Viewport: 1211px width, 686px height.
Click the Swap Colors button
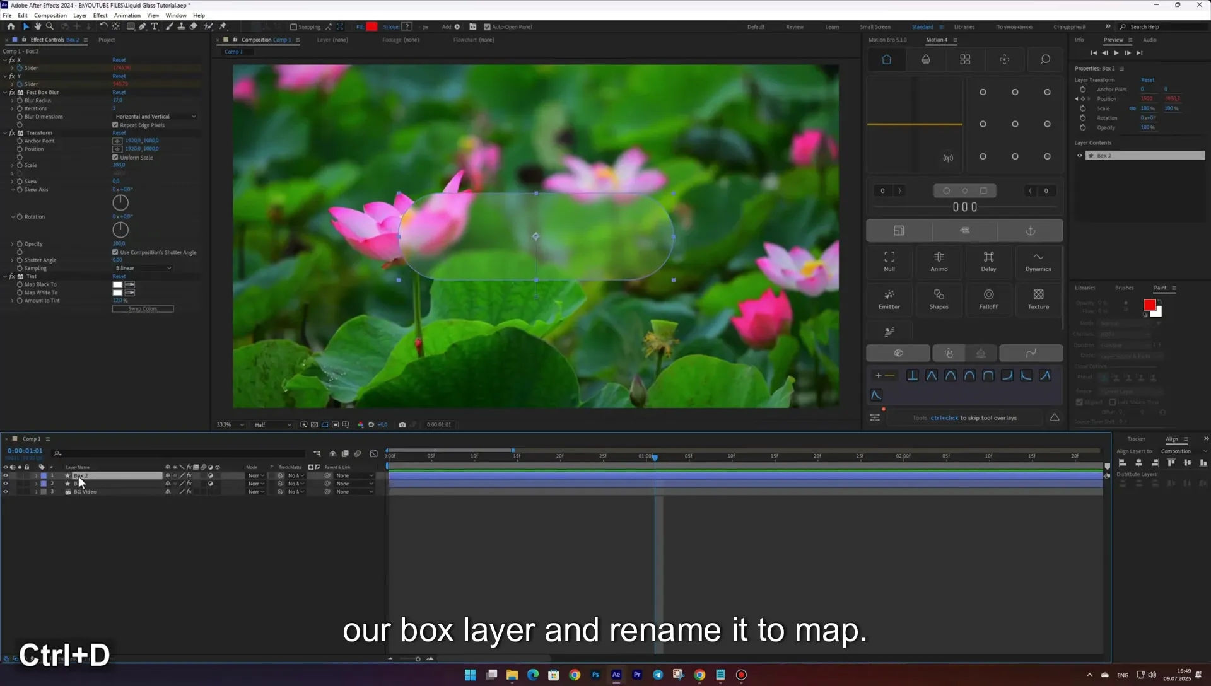click(143, 309)
